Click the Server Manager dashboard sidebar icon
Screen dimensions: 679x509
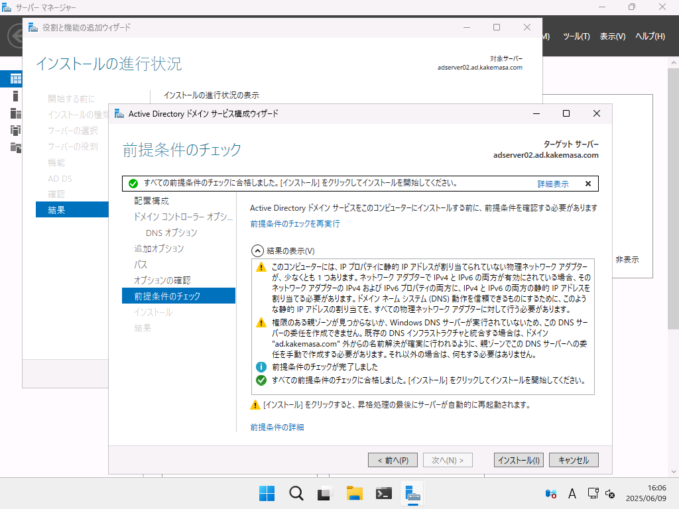click(16, 79)
